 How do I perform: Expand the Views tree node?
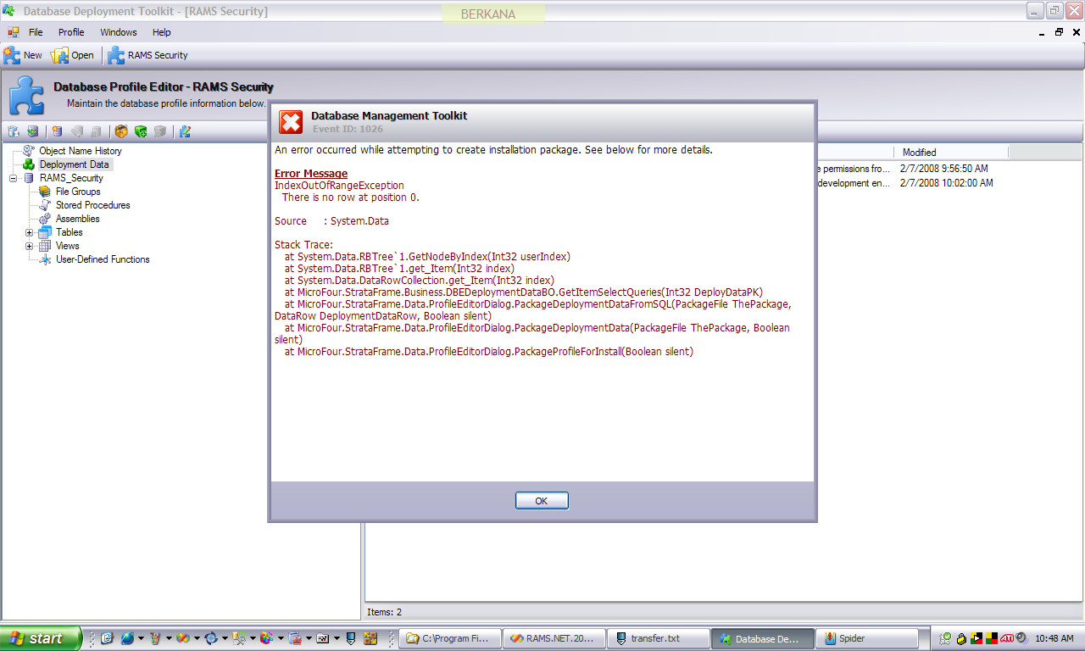tap(30, 246)
